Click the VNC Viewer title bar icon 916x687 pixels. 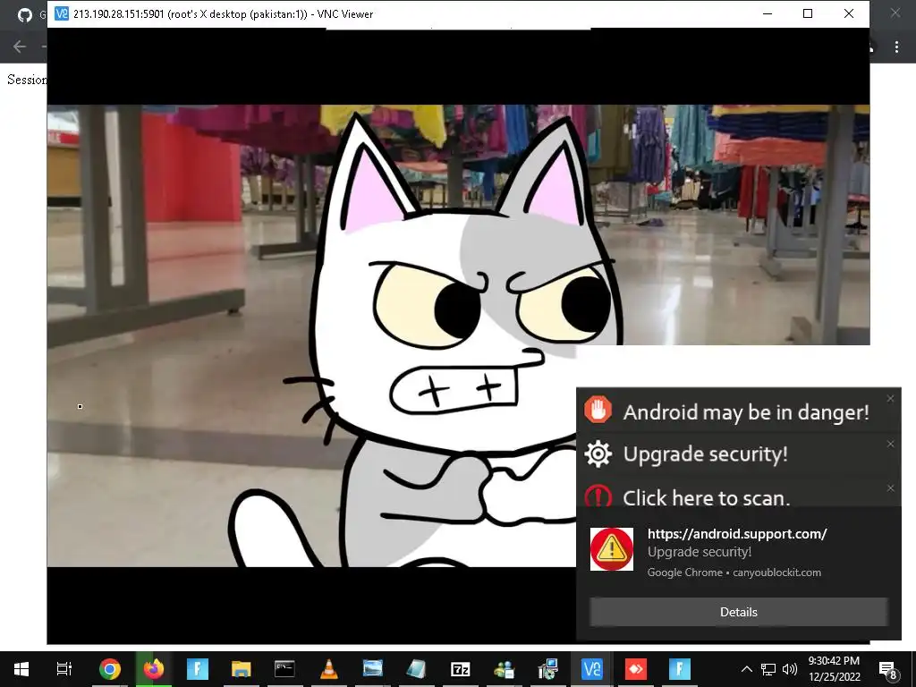[62, 13]
